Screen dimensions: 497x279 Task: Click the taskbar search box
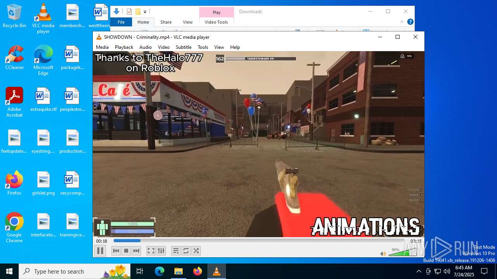click(75, 271)
